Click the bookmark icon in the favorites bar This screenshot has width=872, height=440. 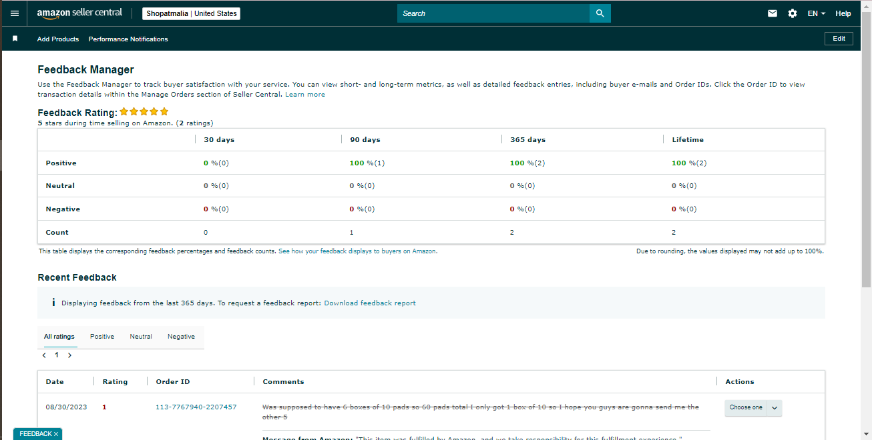coord(15,39)
